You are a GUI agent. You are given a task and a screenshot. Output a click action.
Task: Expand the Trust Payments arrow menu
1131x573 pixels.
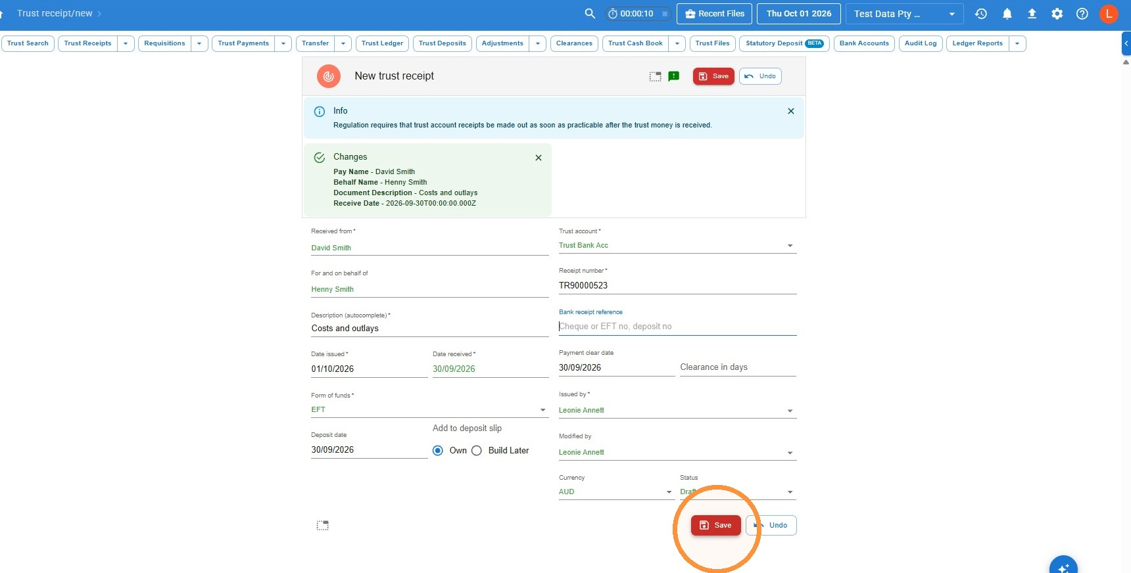[x=283, y=43]
